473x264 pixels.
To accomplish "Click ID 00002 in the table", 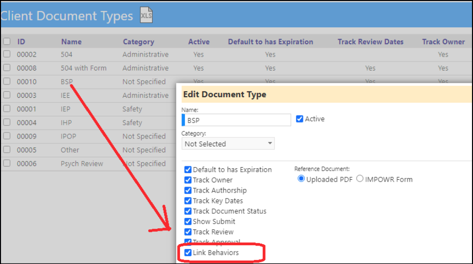I will (26, 55).
